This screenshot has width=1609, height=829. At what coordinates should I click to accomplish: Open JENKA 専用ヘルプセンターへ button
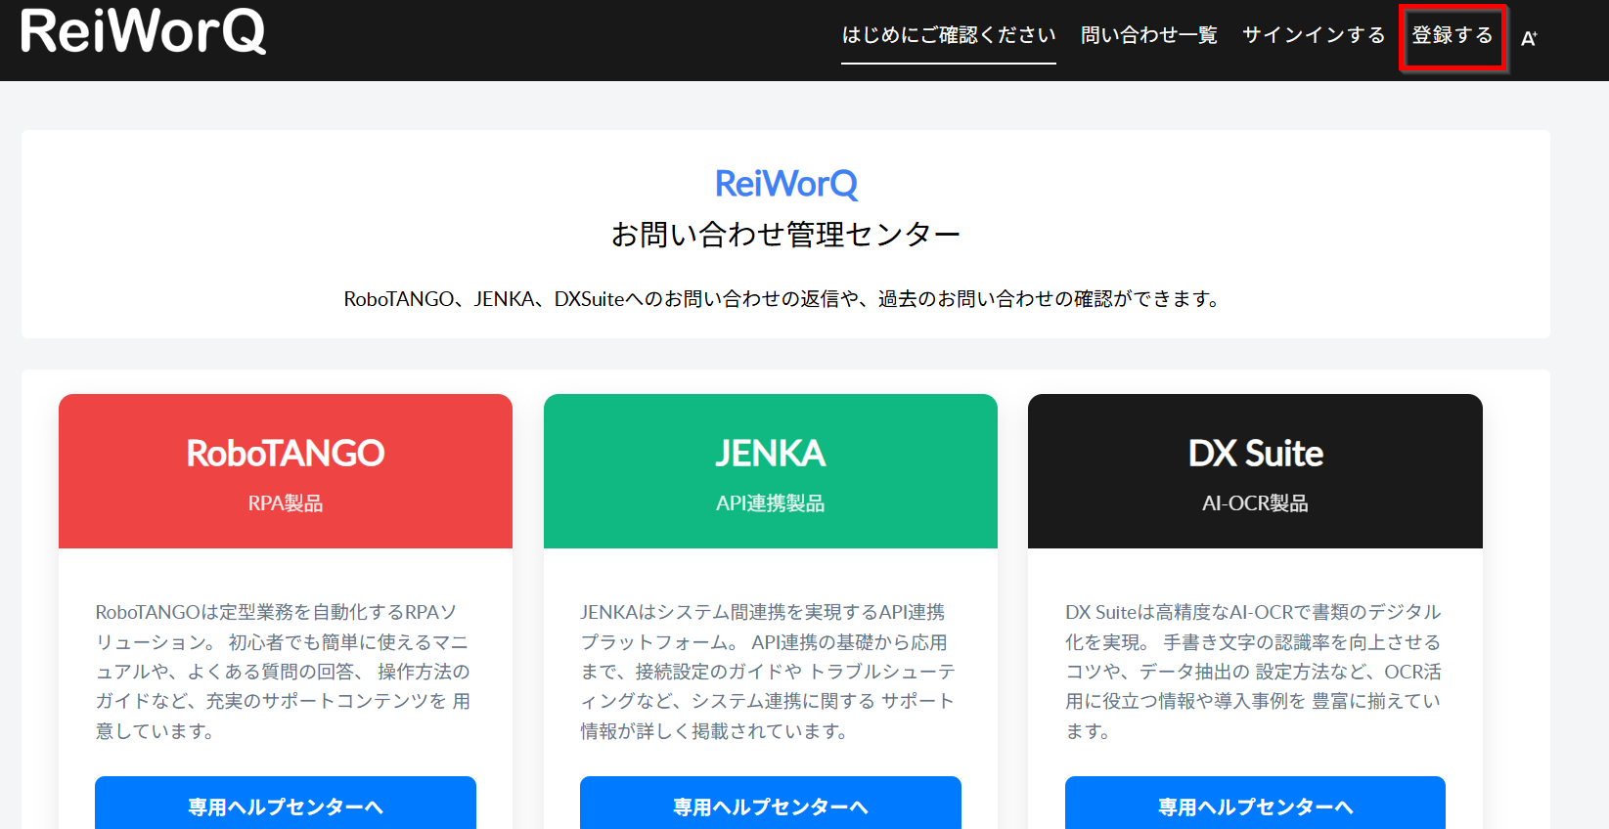[771, 806]
